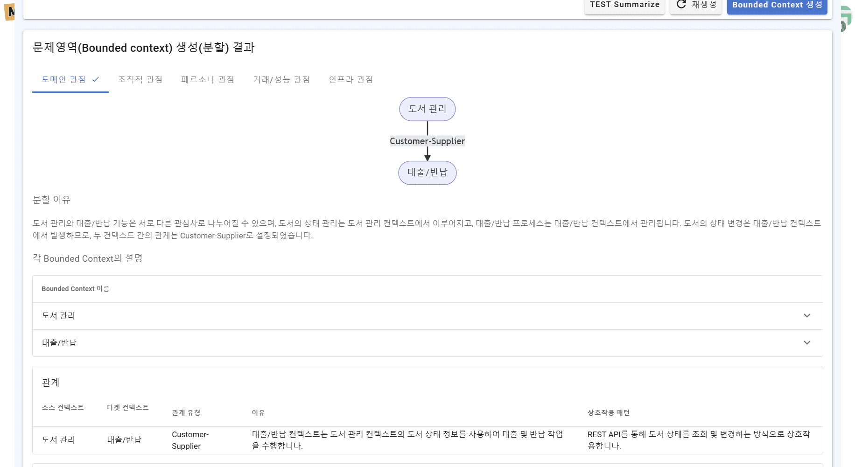Select the 대출/반납 node in the diagram
855x467 pixels.
(x=427, y=173)
